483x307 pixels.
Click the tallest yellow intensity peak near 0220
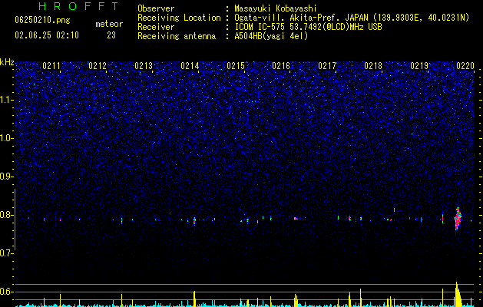click(458, 295)
